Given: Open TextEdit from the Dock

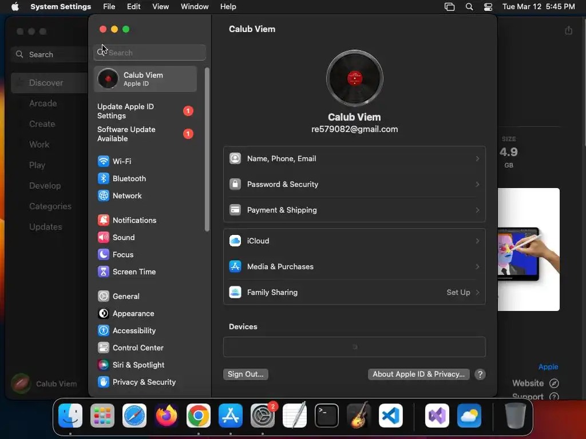Looking at the screenshot, I should coord(295,416).
